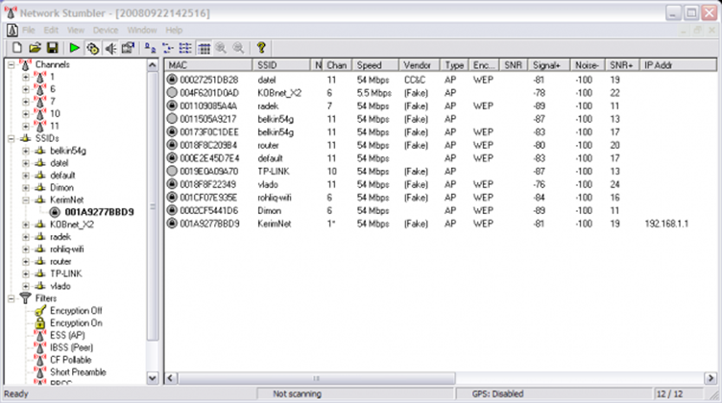Sort by the Enc... column header
The height and width of the screenshot is (403, 722).
click(484, 65)
